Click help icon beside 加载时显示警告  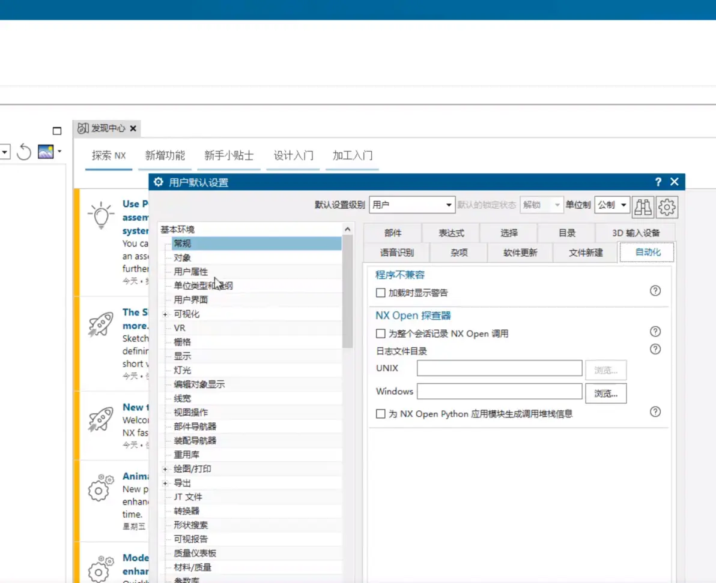655,291
